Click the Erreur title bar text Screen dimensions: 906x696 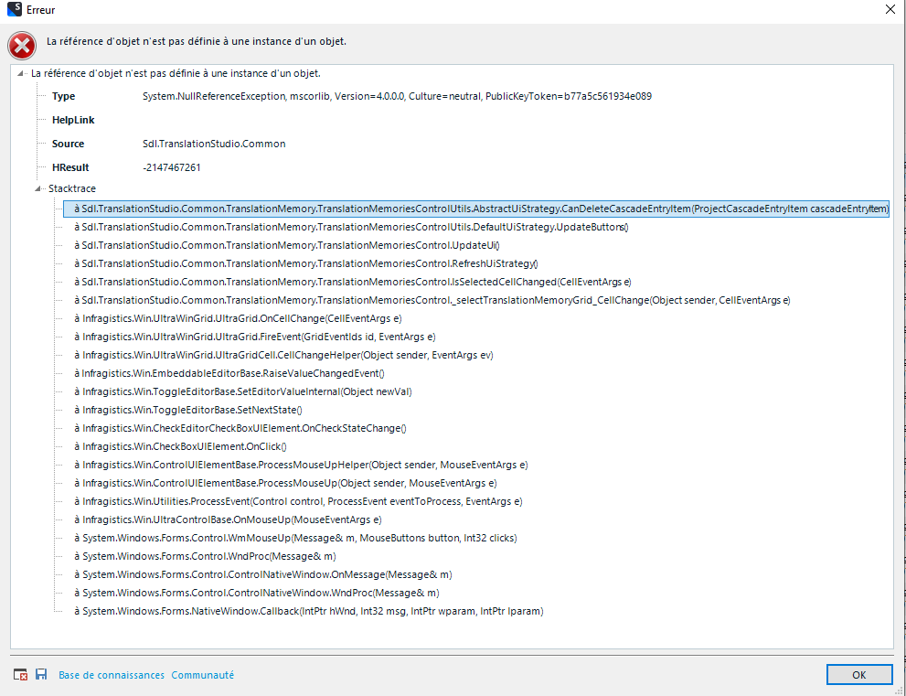coord(41,10)
